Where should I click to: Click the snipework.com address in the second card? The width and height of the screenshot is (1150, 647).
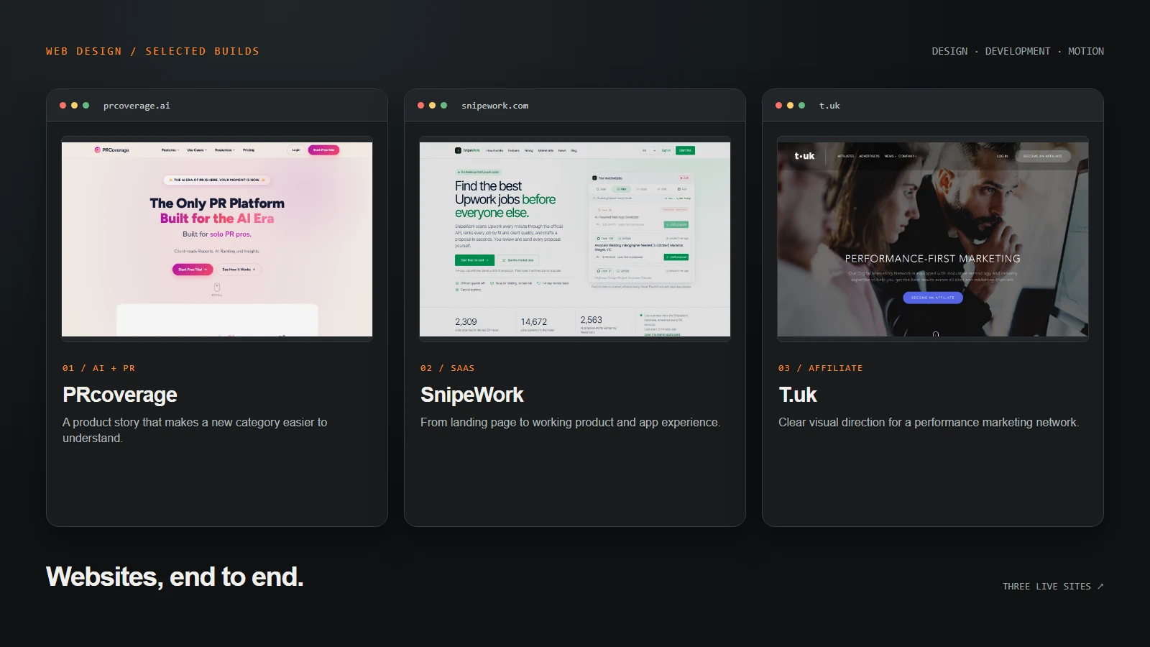494,106
